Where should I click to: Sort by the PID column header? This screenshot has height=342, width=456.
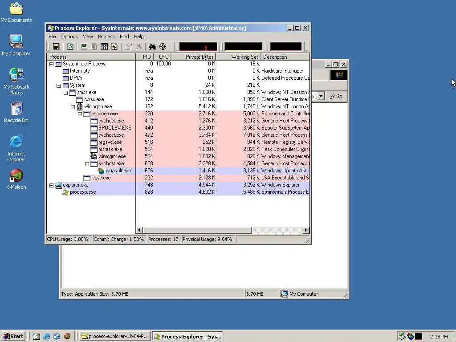coord(144,57)
